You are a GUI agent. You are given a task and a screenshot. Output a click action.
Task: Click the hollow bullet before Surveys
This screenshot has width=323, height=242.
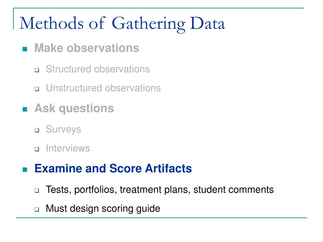tap(37, 130)
